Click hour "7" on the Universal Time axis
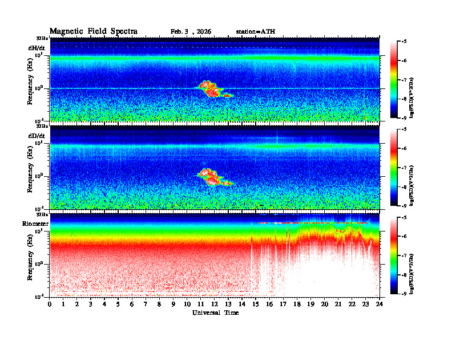The image size is (452, 349). (x=146, y=305)
